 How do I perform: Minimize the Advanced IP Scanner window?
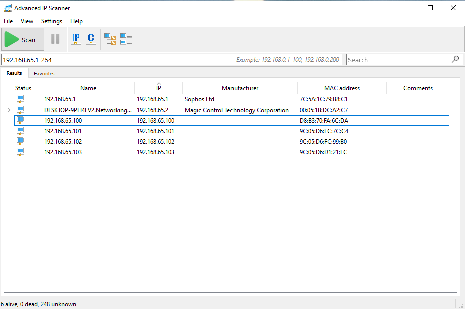point(408,8)
